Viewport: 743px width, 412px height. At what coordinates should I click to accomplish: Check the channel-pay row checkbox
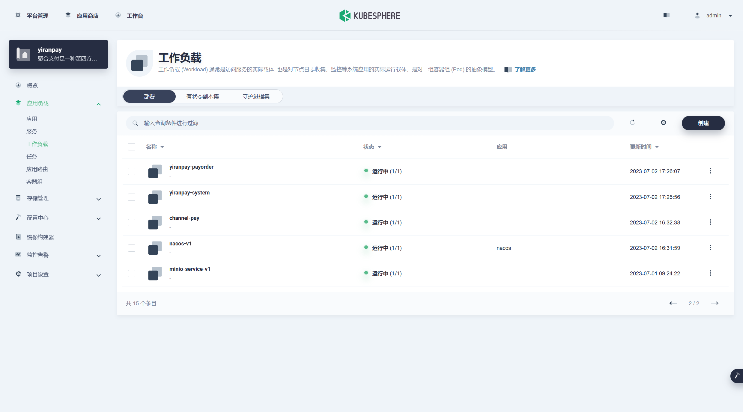132,223
